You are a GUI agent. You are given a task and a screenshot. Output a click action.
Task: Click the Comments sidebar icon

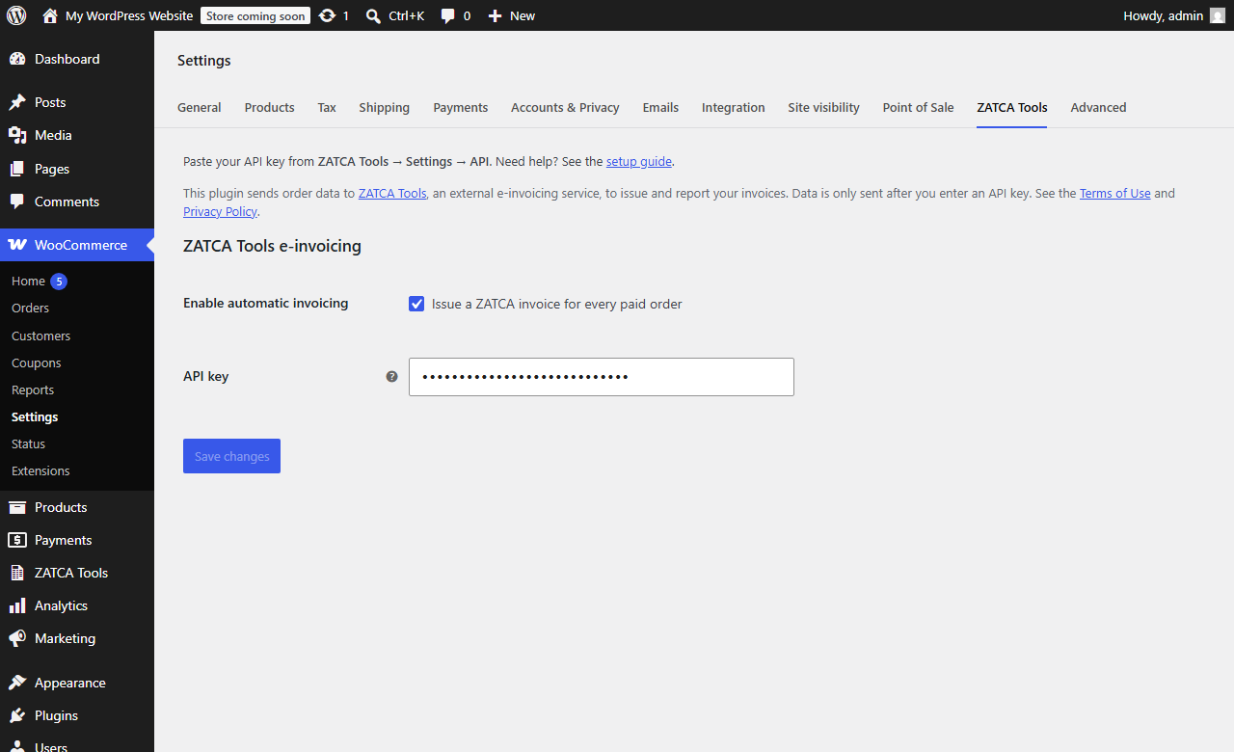pyautogui.click(x=17, y=201)
